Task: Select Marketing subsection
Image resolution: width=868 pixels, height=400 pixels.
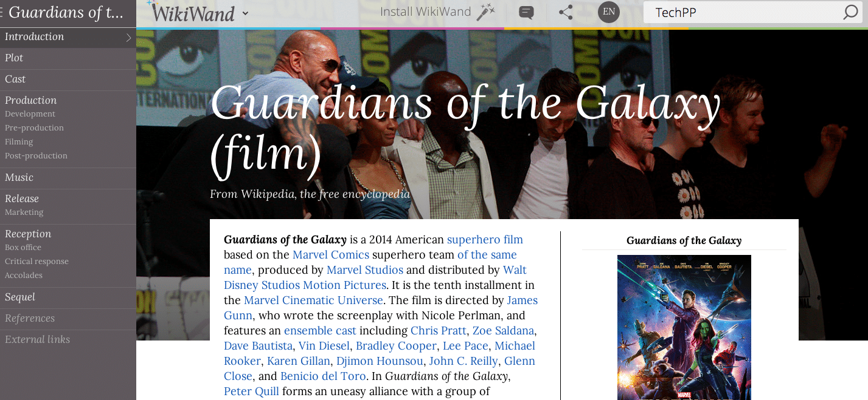Action: 24,212
